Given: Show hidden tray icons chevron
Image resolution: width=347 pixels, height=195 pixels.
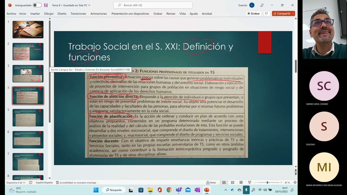Looking at the screenshot, I should [x=226, y=190].
